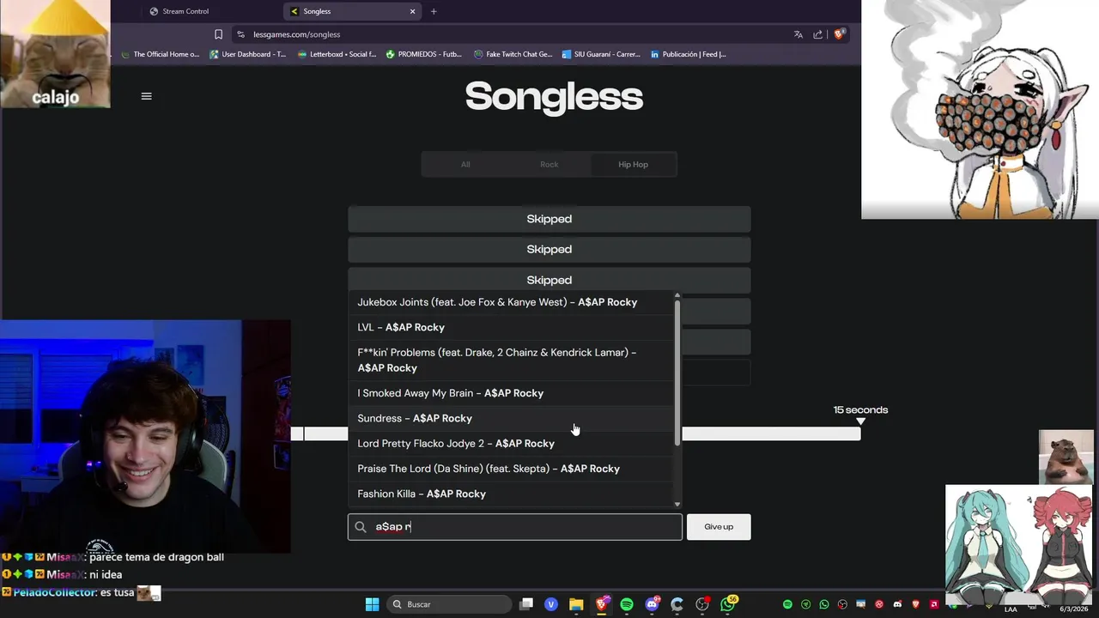Choose Praise The Lord (Da Shine)
The width and height of the screenshot is (1099, 618).
click(511, 469)
